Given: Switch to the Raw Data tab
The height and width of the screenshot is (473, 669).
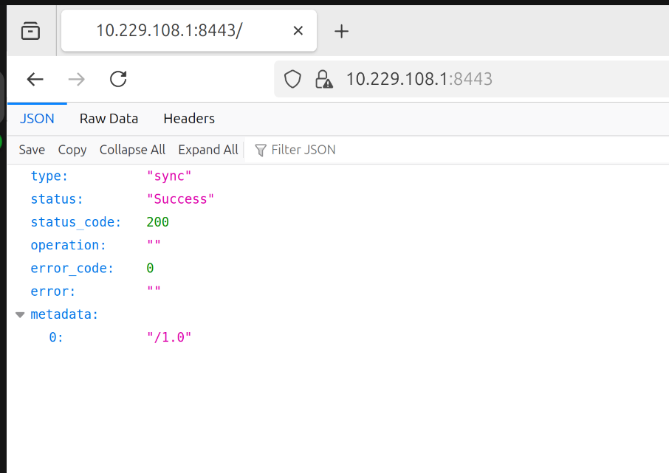Looking at the screenshot, I should (109, 119).
